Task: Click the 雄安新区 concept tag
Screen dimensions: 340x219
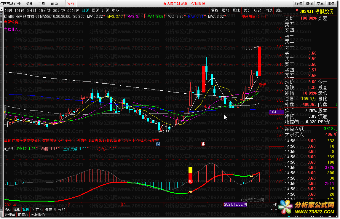Action: 34,140
